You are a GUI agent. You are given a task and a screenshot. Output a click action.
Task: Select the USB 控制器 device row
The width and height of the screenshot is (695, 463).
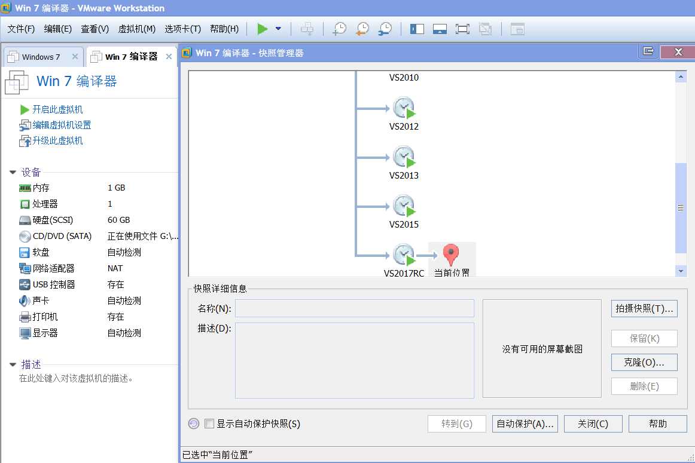tap(97, 284)
